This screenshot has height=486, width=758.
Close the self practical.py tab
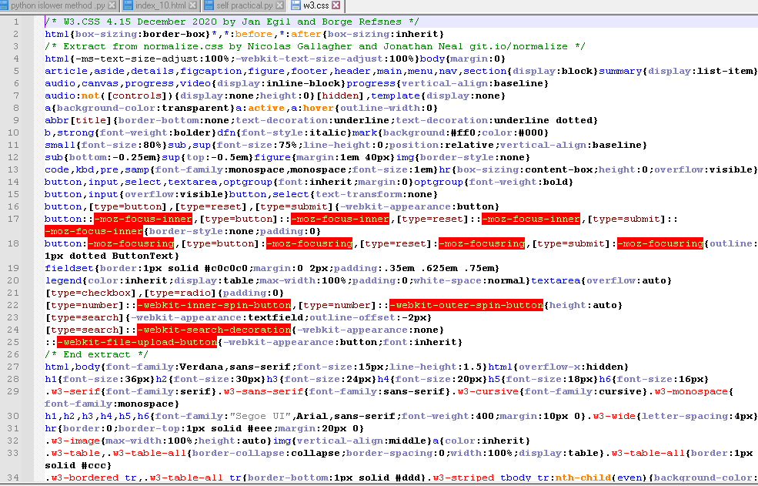(x=279, y=5)
